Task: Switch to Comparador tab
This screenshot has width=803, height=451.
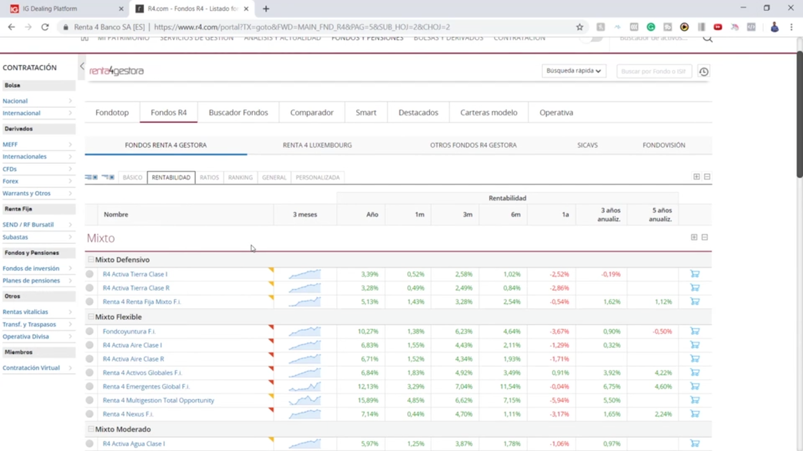Action: [x=312, y=112]
